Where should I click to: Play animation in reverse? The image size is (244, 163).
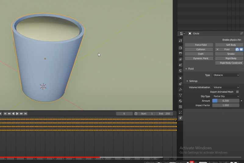pos(13,114)
